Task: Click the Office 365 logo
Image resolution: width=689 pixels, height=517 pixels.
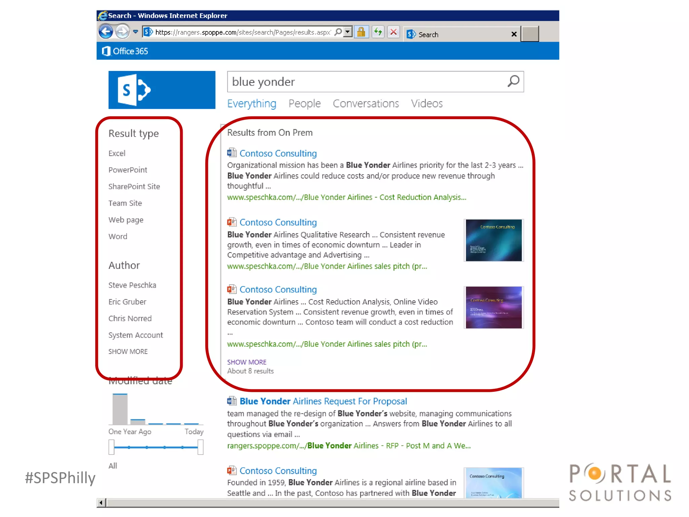Action: click(x=125, y=51)
